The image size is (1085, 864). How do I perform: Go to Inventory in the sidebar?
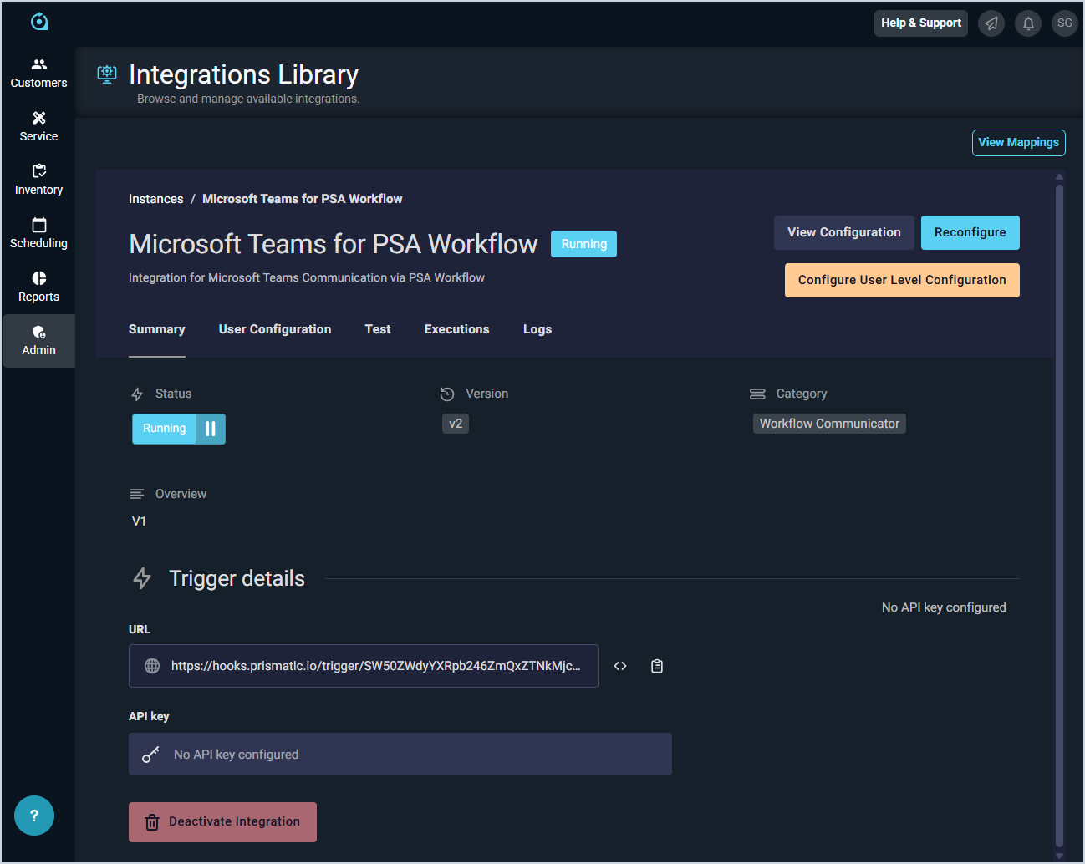tap(38, 180)
